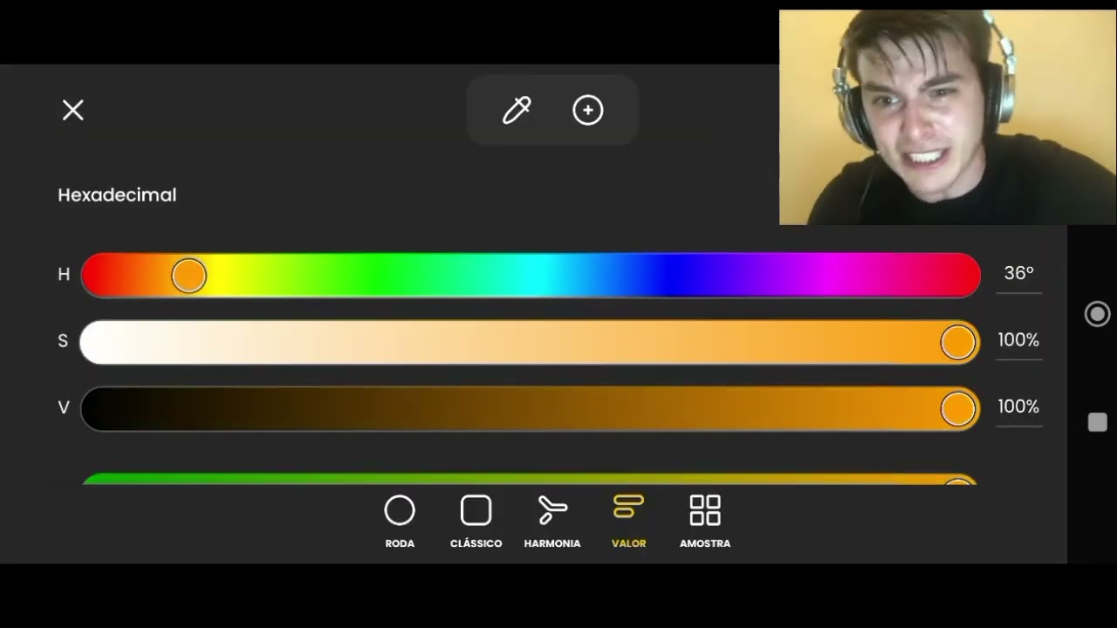Screen dimensions: 1117x628
Task: Click the V value label
Action: pos(64,407)
